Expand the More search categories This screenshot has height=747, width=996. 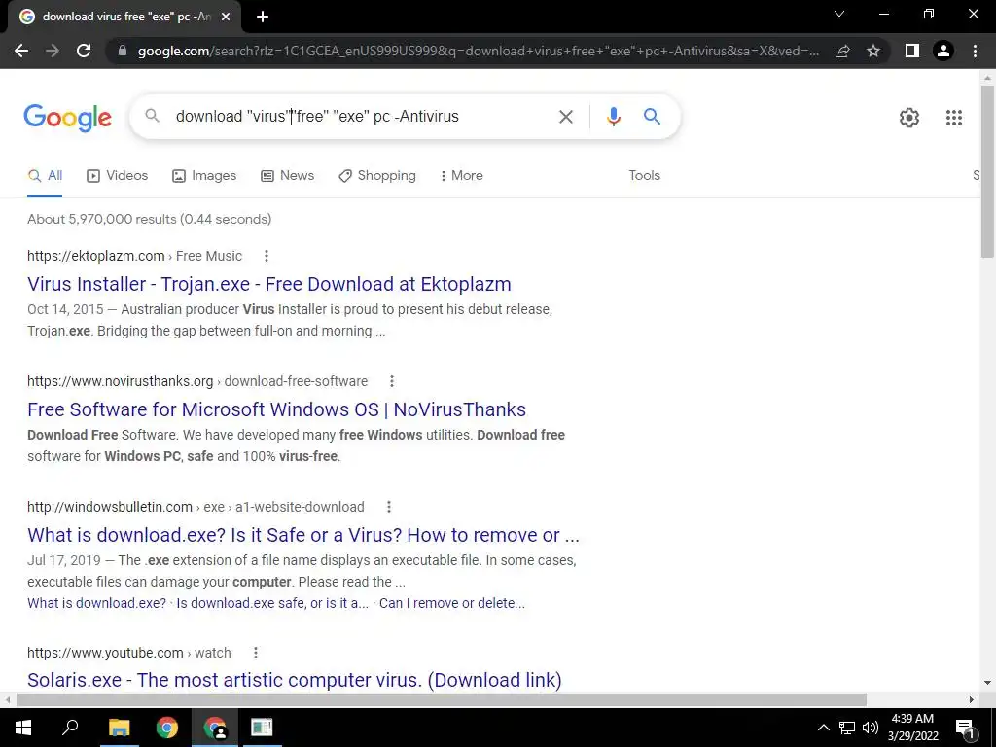(462, 176)
